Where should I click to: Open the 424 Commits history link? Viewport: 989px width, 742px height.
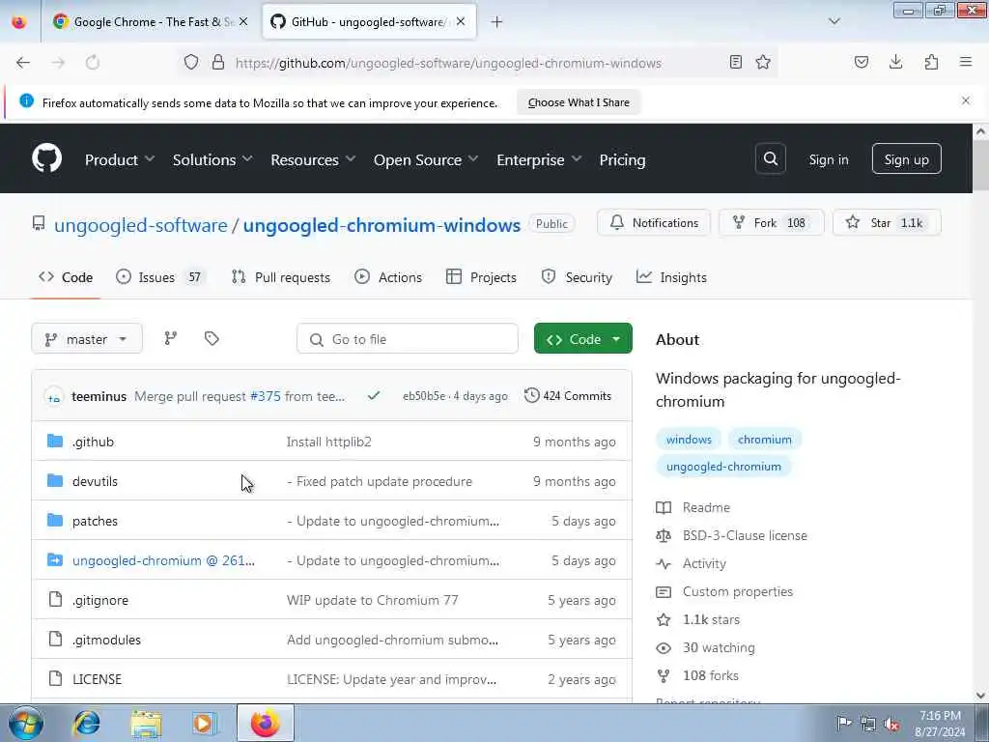pos(568,395)
